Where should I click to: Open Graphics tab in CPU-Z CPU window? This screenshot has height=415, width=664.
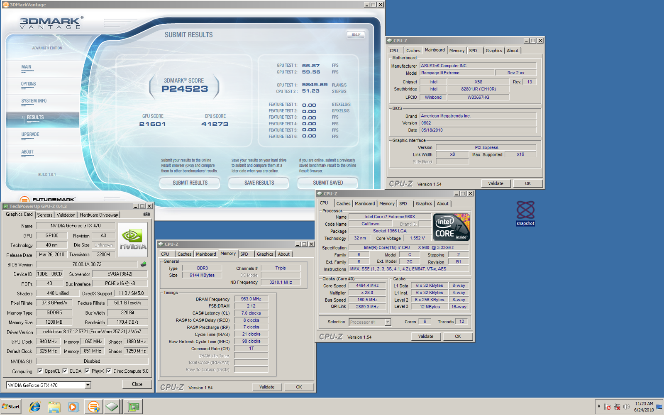(x=424, y=204)
